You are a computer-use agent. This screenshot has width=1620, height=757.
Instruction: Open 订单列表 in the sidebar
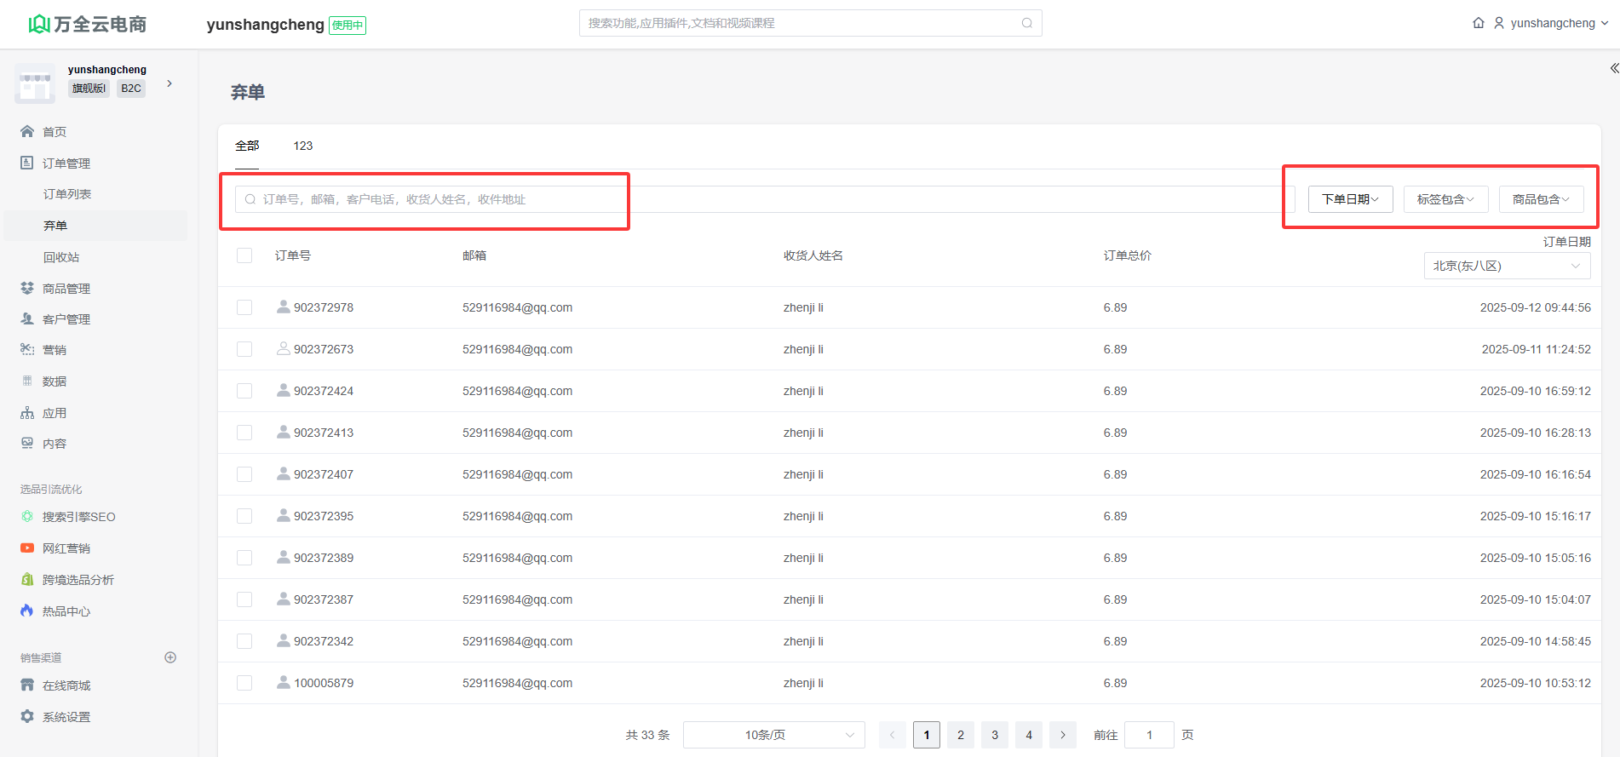67,194
